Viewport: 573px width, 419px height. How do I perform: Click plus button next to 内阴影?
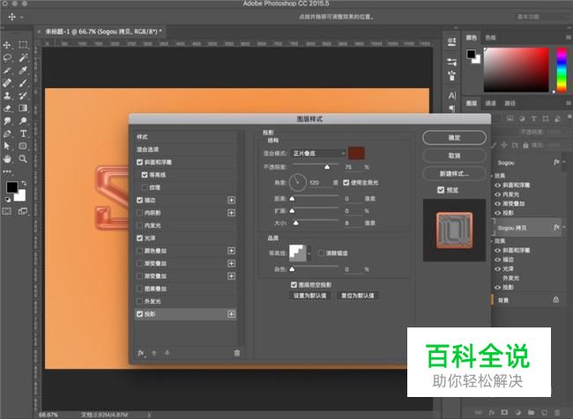coord(231,213)
